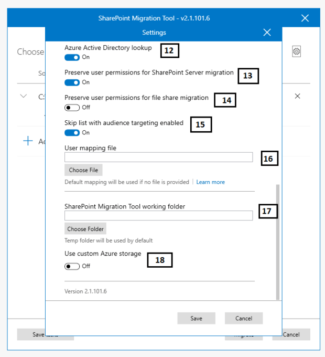
Task: Toggle Preserve user permissions for SharePoint Server migration
Action: 72,82
